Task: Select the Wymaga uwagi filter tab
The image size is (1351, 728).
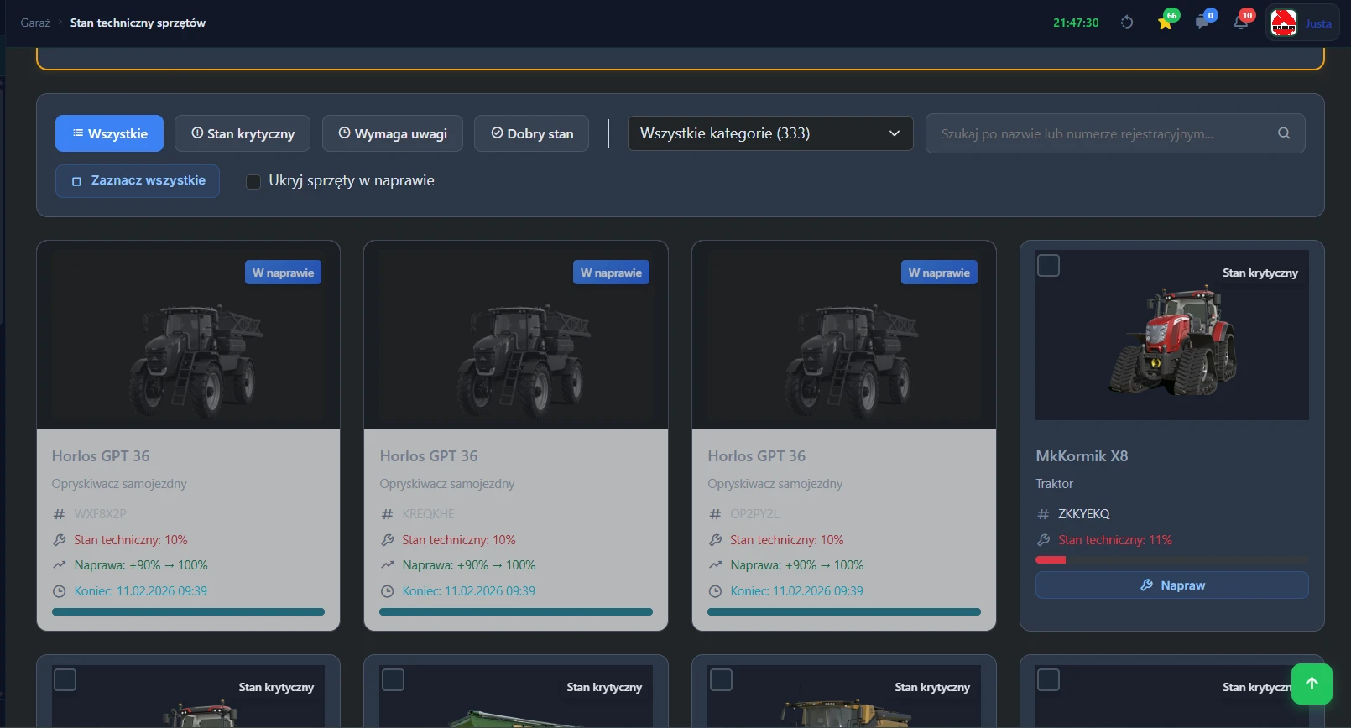Action: pyautogui.click(x=393, y=133)
